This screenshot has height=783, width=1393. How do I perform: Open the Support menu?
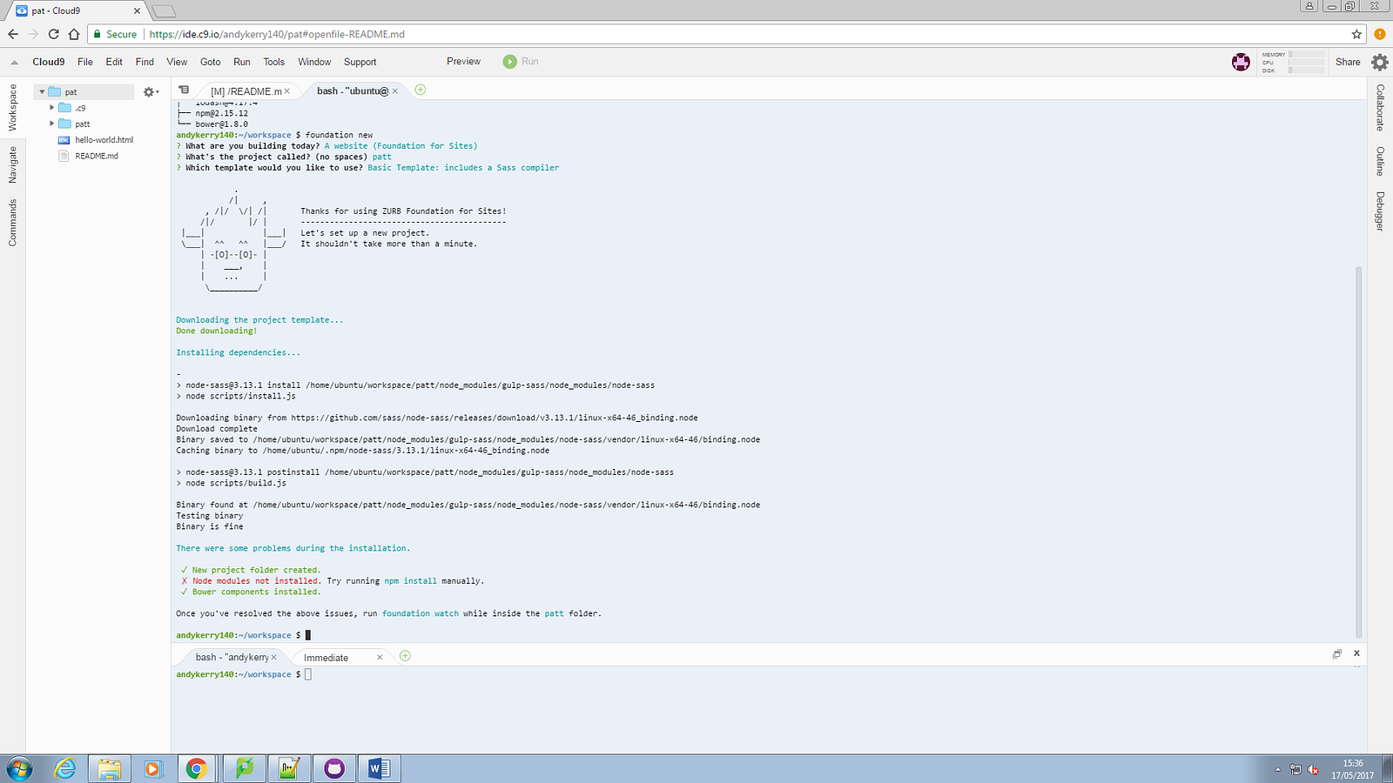[x=360, y=62]
